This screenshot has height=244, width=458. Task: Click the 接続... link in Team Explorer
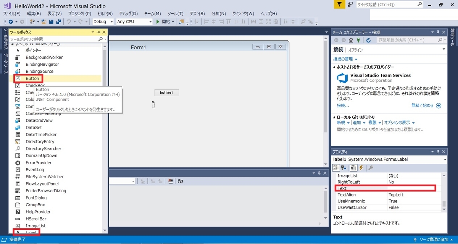tap(343, 105)
